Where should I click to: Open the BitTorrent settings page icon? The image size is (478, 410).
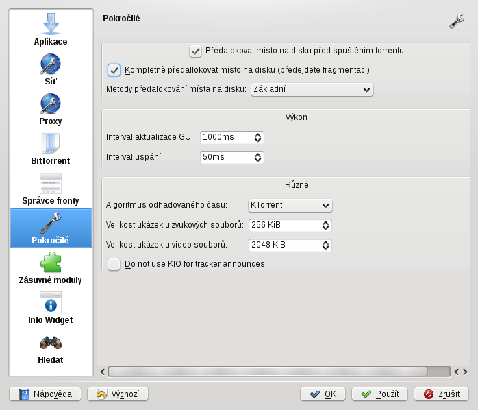[x=51, y=143]
